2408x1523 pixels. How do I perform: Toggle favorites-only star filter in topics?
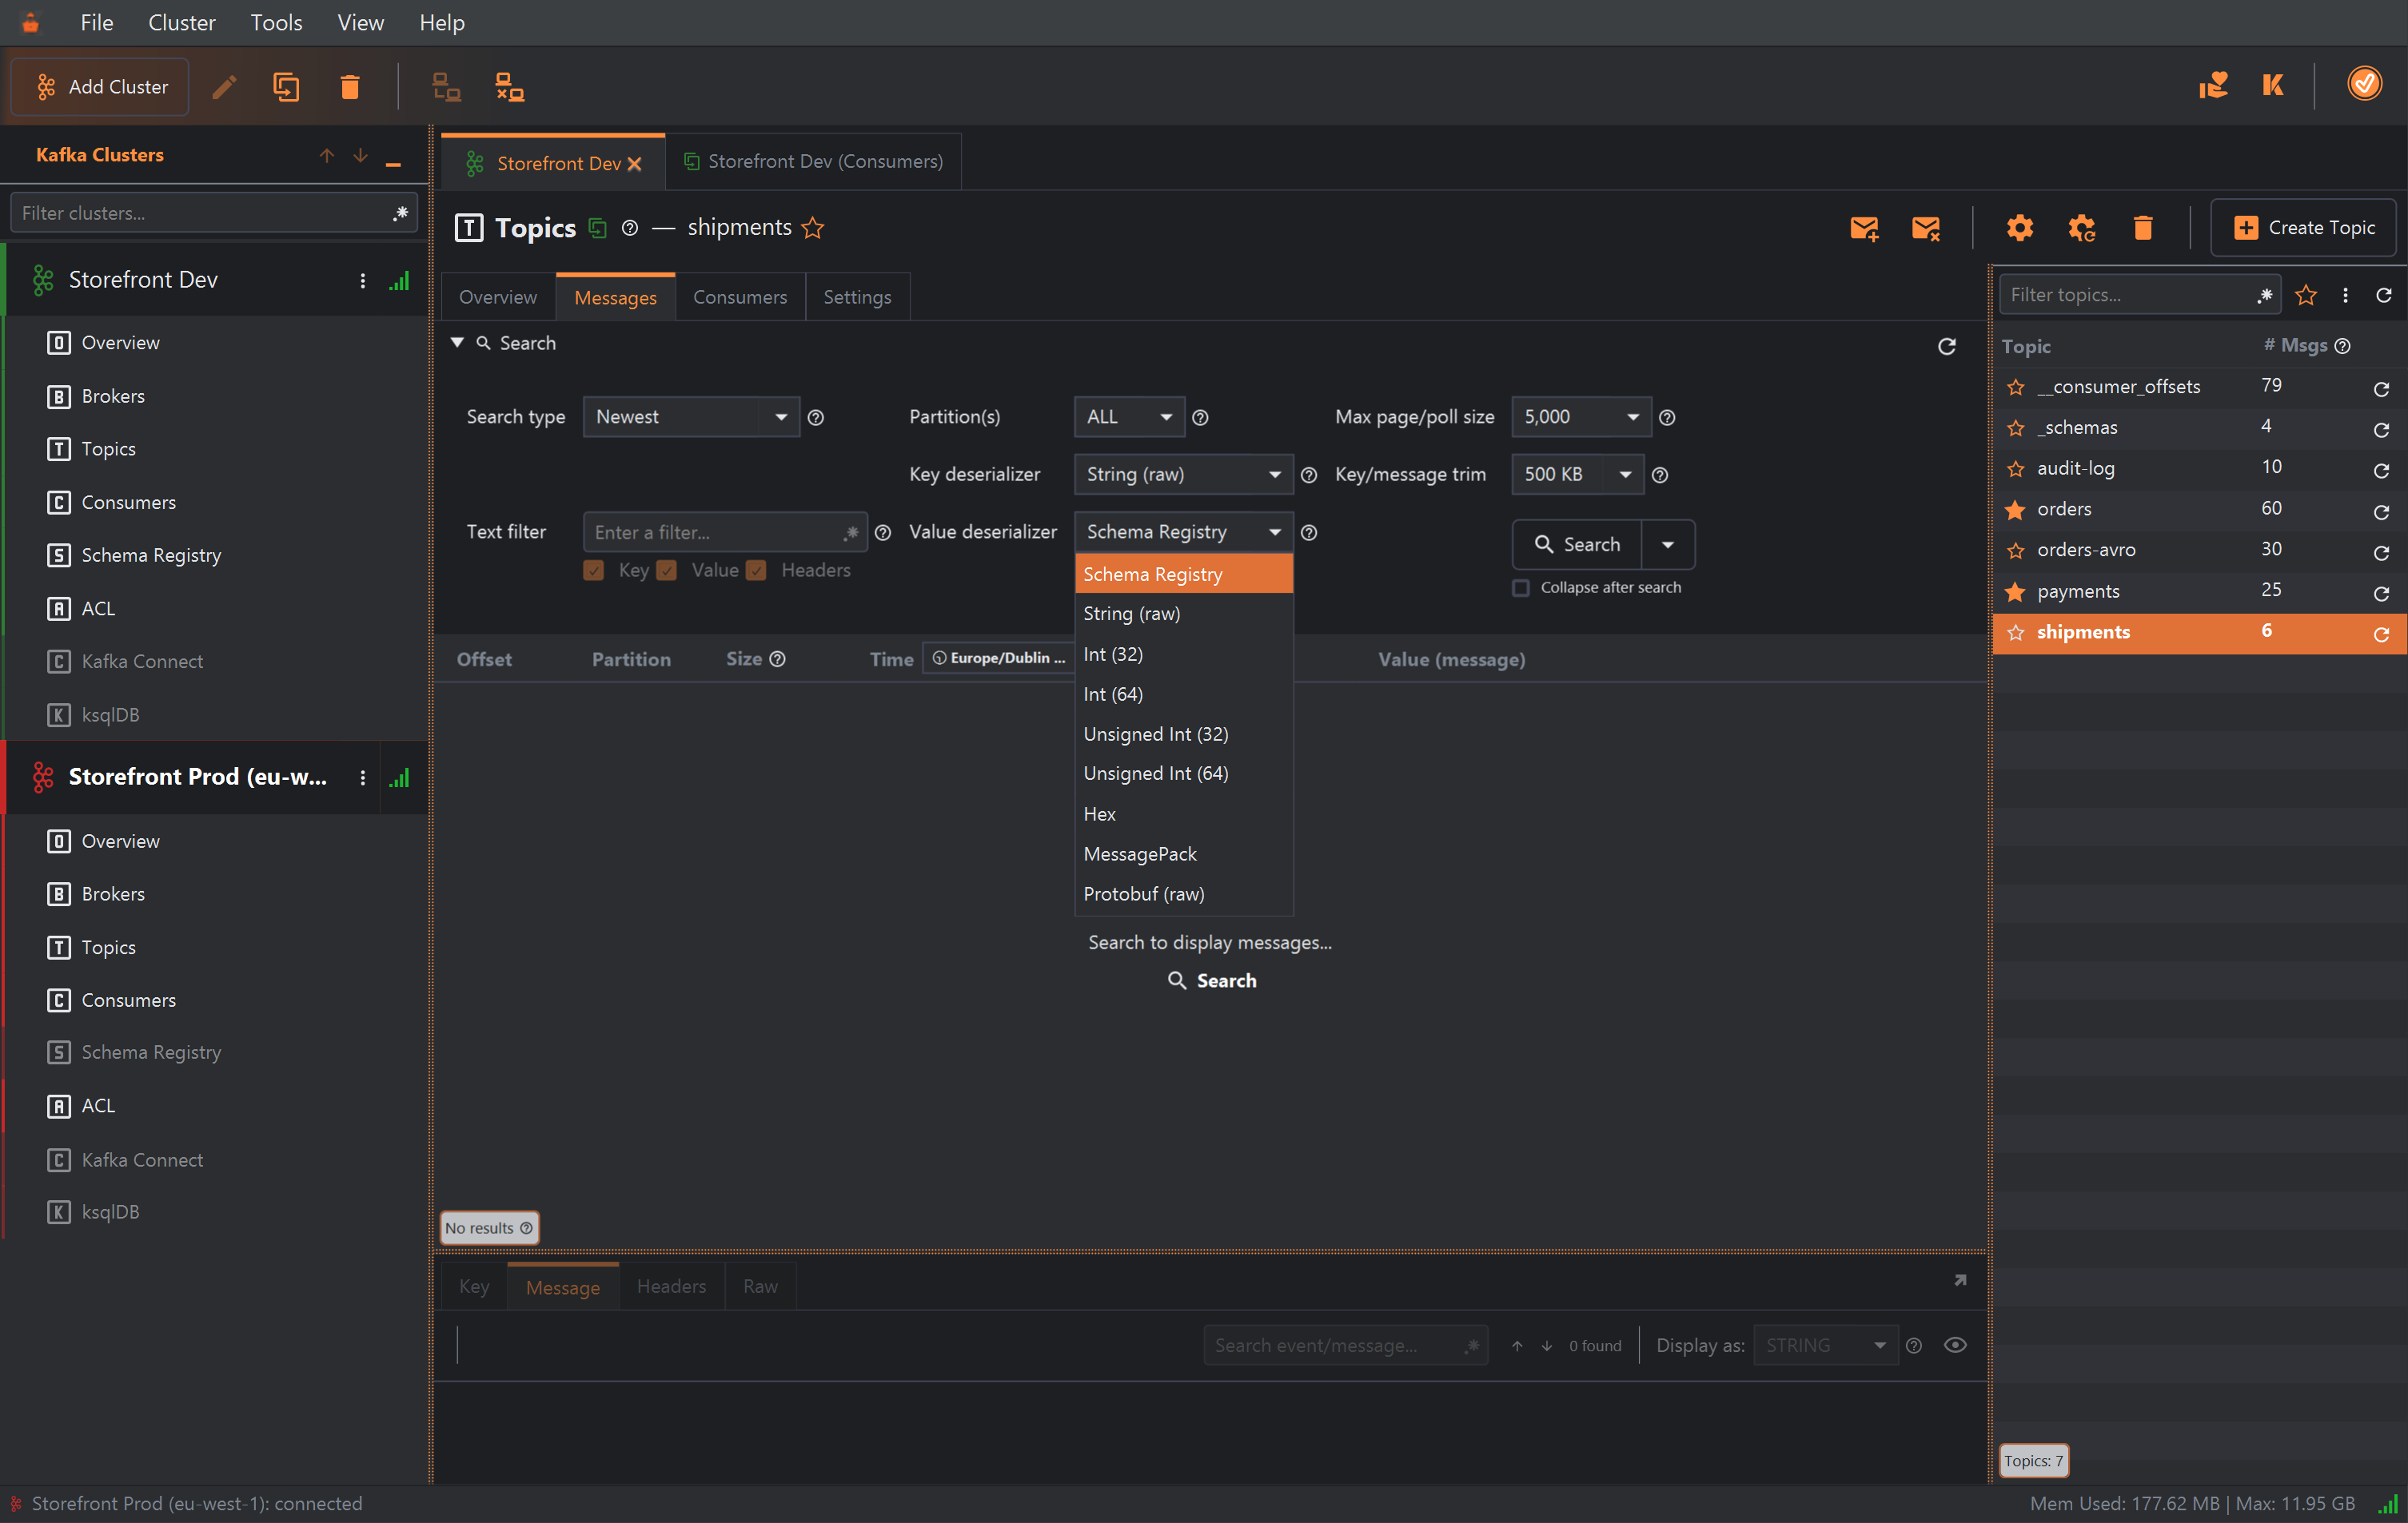point(2306,295)
